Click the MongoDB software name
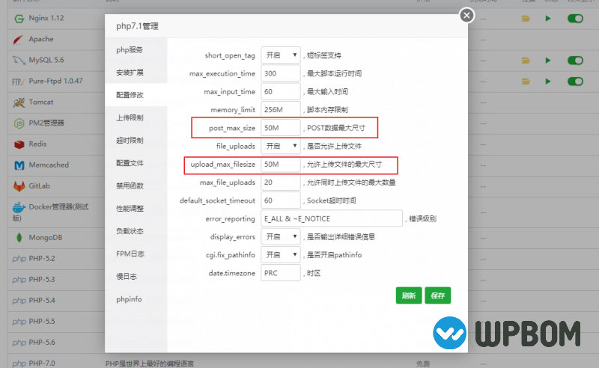Viewport: 599px width, 368px height. [x=46, y=237]
